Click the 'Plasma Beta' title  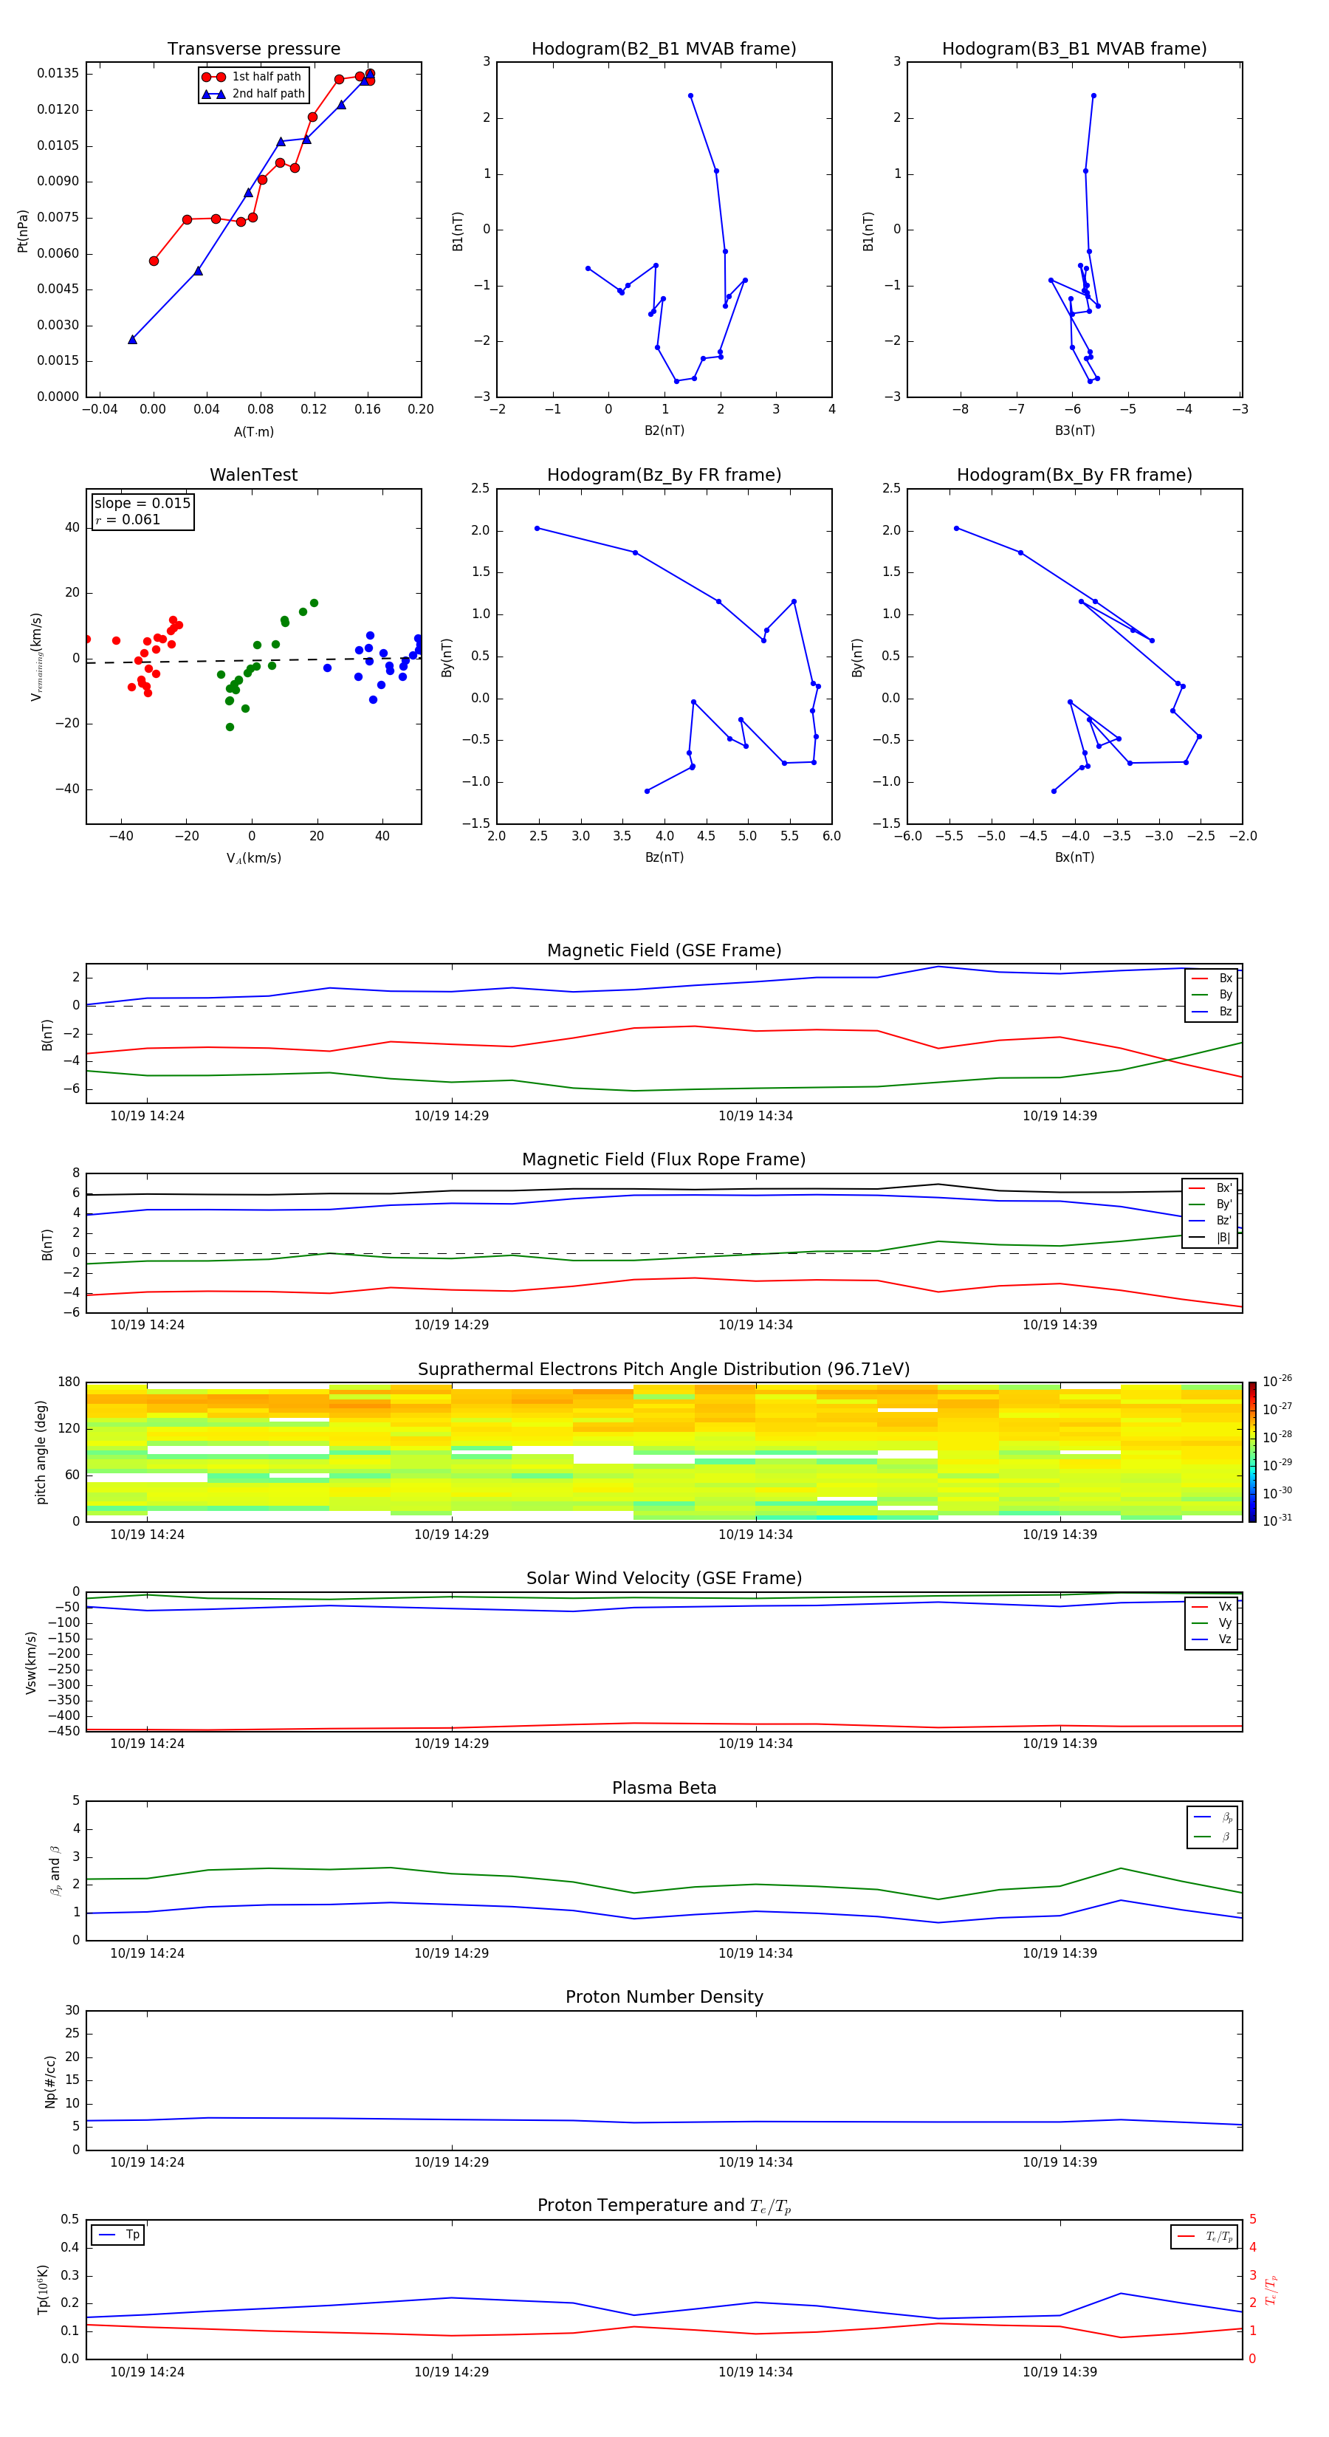[x=664, y=1789]
